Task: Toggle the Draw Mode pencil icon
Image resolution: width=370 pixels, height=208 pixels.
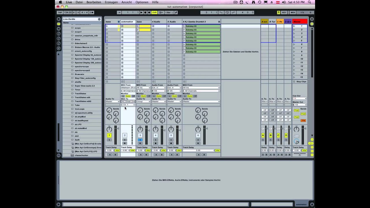Action: click(176, 12)
